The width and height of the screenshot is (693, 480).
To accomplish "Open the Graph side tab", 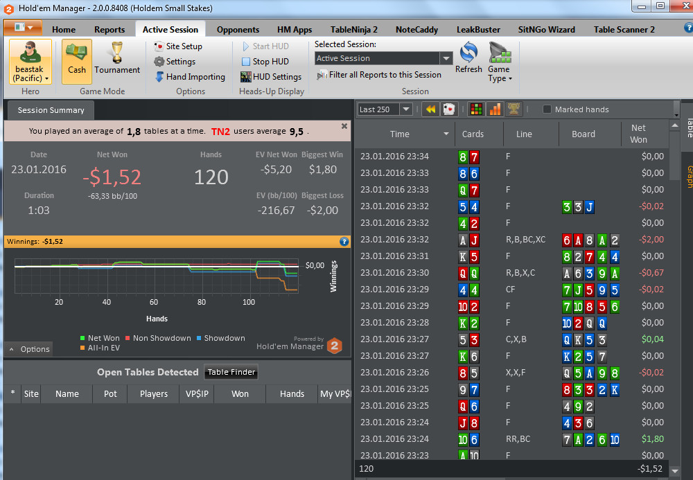I will [689, 177].
